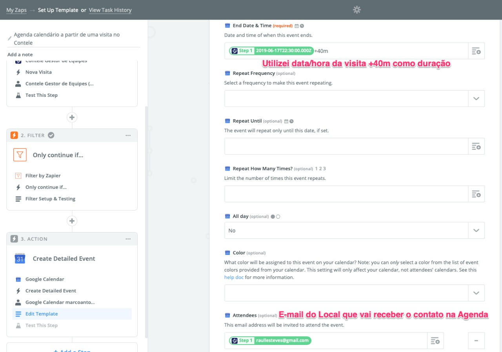Open Edit Template section
Viewport: 502px width, 352px height.
click(x=72, y=314)
